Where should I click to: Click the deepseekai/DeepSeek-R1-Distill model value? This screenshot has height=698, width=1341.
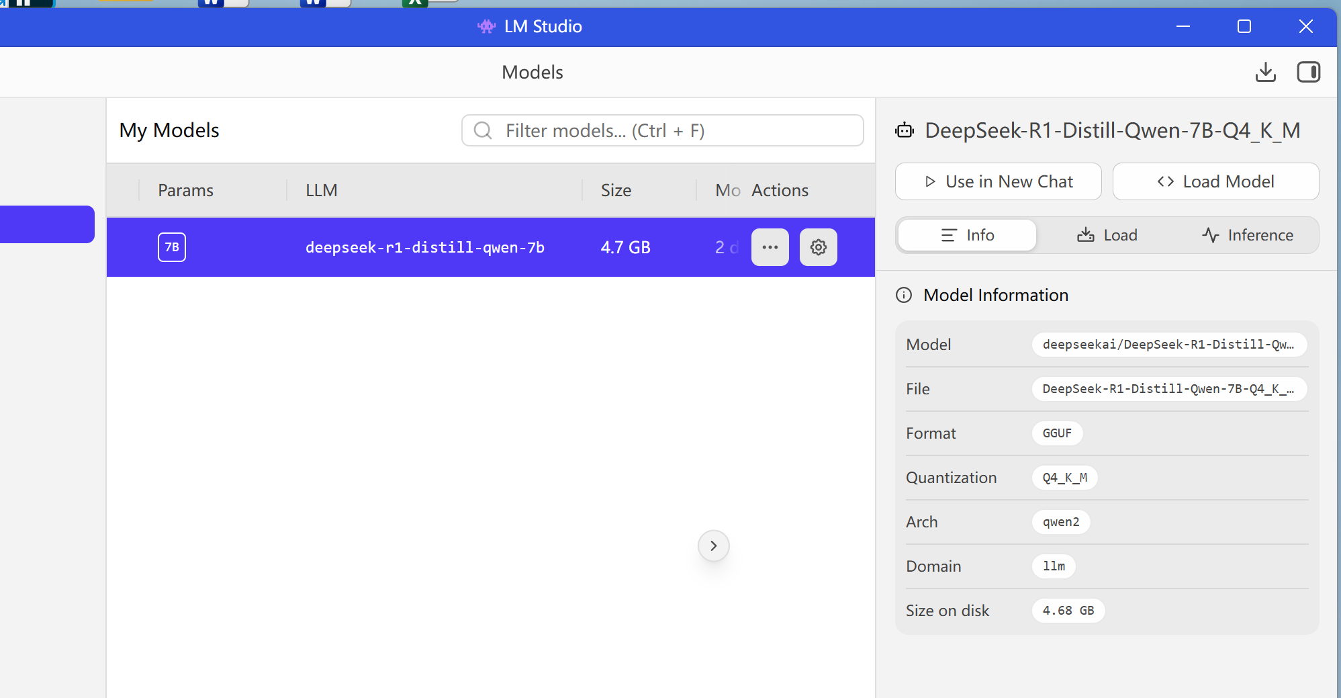coord(1169,345)
